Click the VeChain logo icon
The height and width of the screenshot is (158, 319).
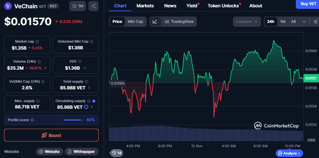(x=8, y=6)
